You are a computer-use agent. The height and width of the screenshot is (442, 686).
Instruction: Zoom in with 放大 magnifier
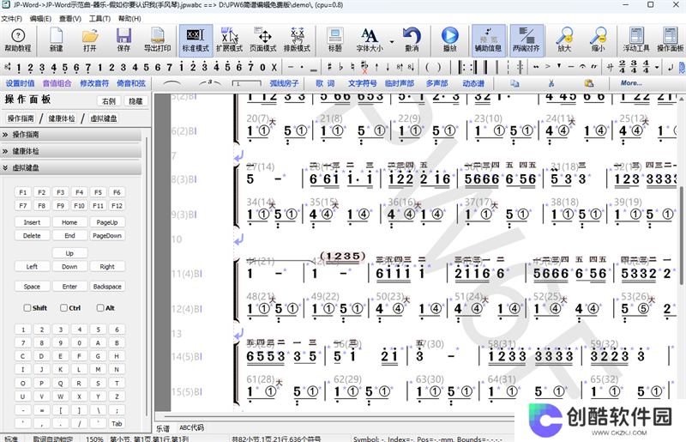click(x=564, y=39)
